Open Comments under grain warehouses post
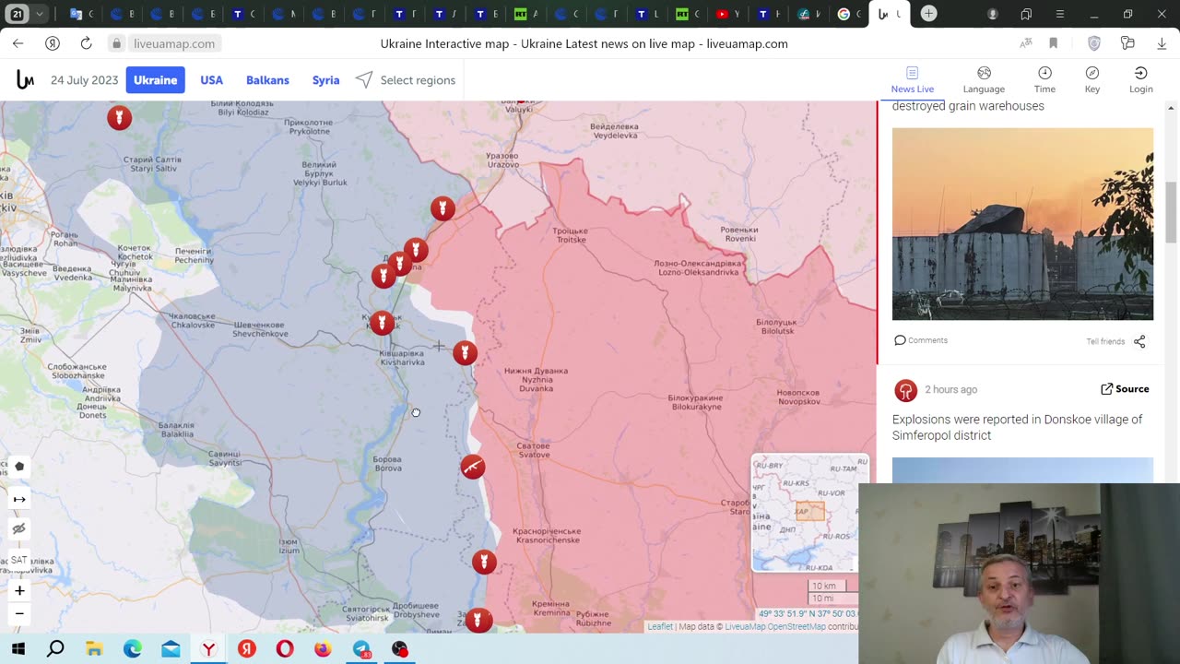The width and height of the screenshot is (1180, 664). tap(921, 340)
